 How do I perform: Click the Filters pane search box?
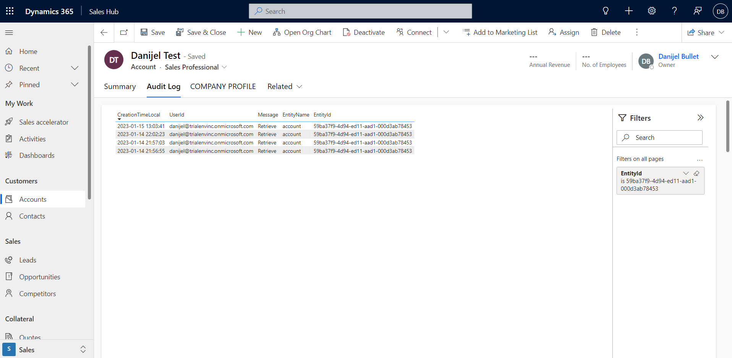659,138
